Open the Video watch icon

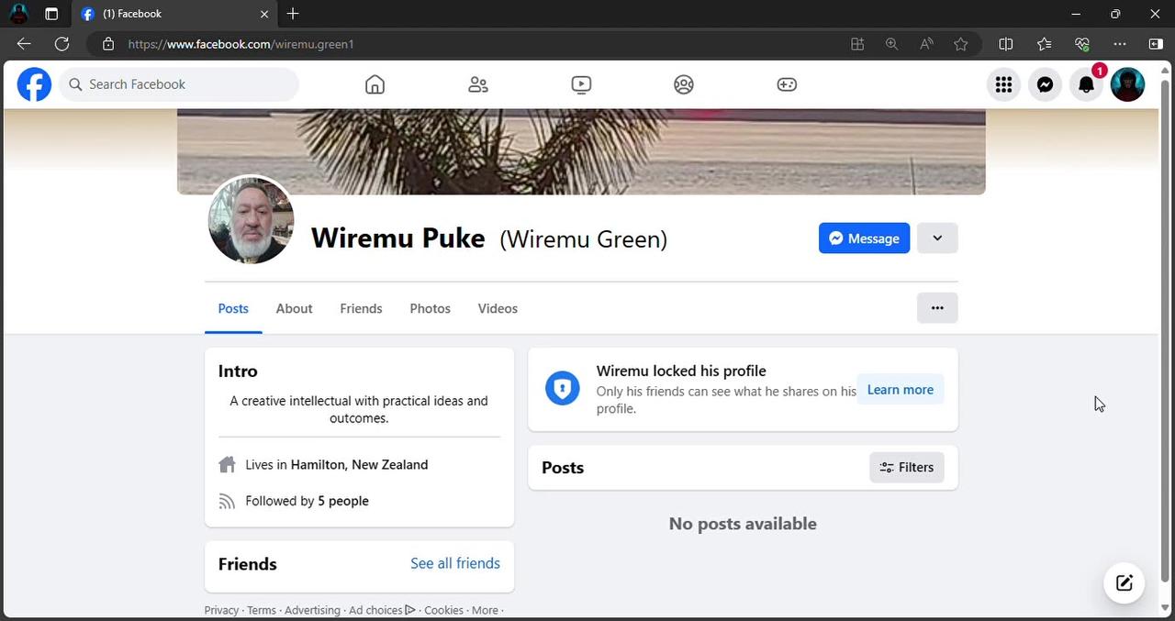click(580, 83)
